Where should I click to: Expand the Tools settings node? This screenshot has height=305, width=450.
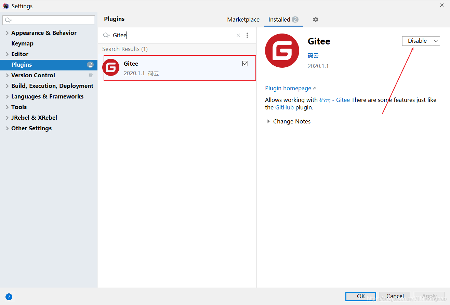pos(7,107)
